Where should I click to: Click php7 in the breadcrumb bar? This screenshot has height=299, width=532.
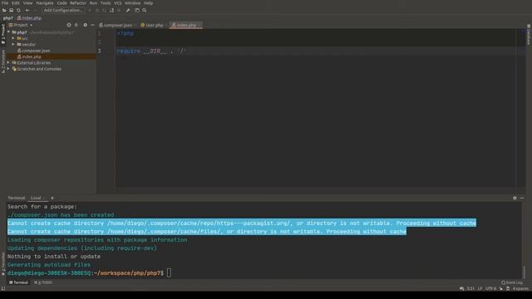click(x=7, y=18)
